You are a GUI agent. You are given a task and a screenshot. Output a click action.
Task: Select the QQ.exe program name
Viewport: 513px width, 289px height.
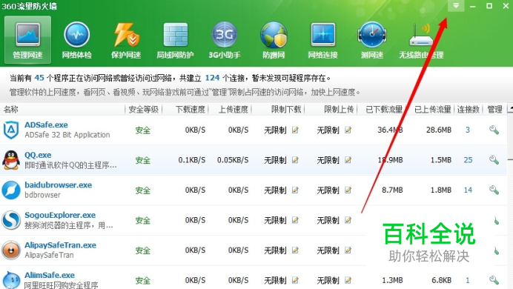38,155
